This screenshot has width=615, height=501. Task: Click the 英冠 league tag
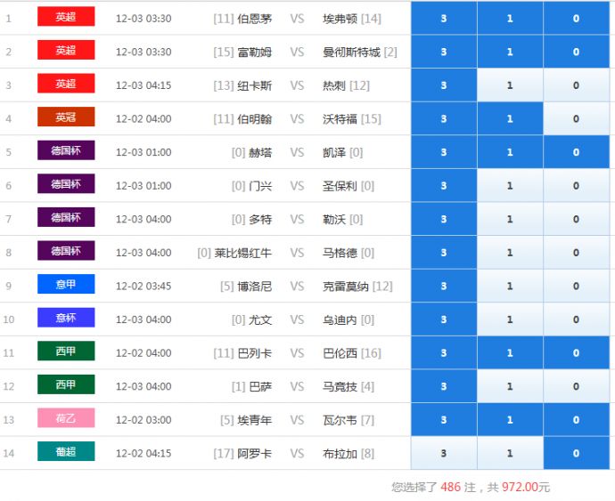[66, 117]
